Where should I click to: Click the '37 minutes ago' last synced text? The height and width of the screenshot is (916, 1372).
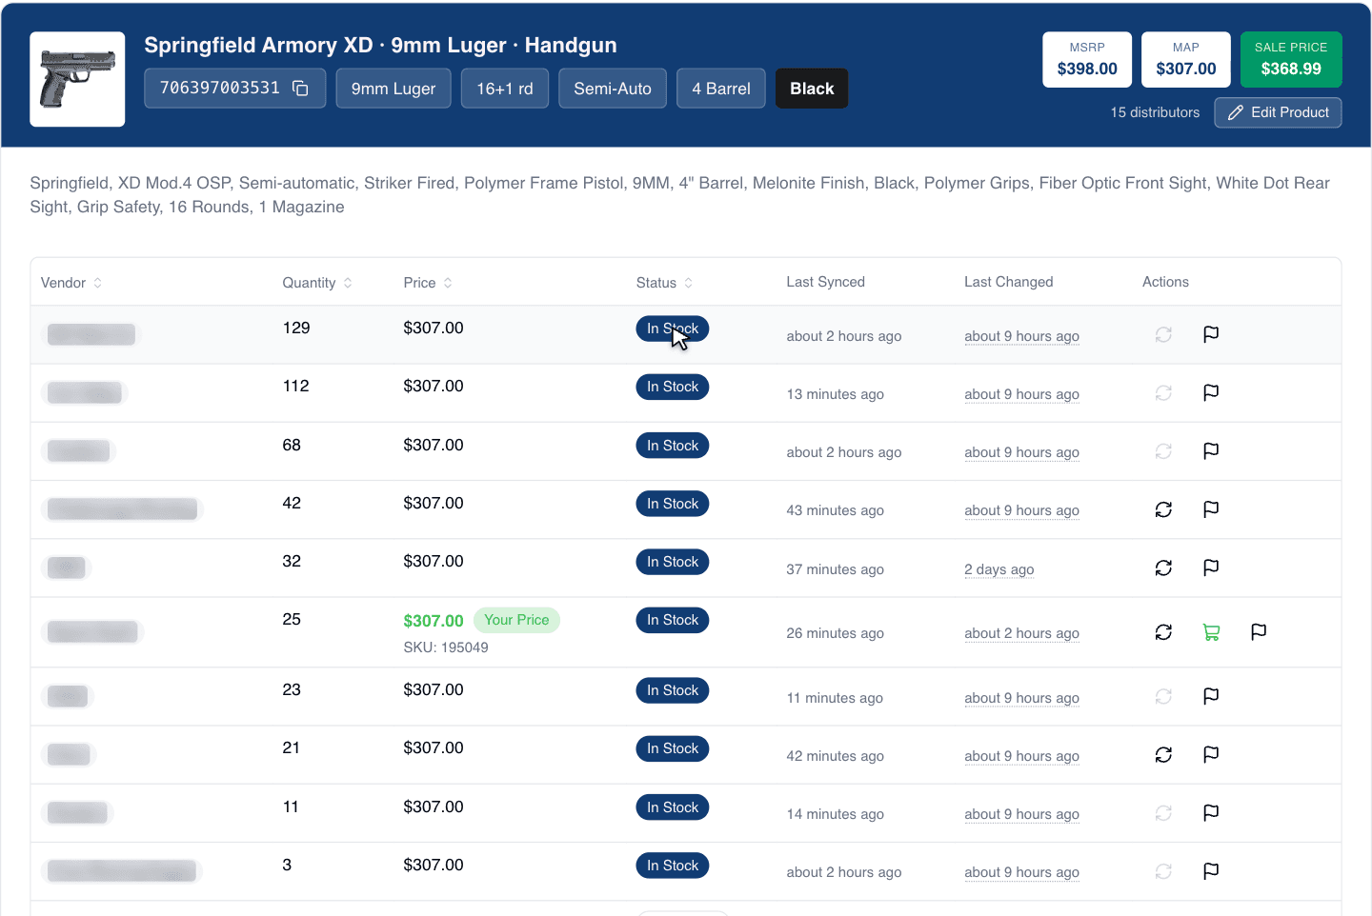835,569
